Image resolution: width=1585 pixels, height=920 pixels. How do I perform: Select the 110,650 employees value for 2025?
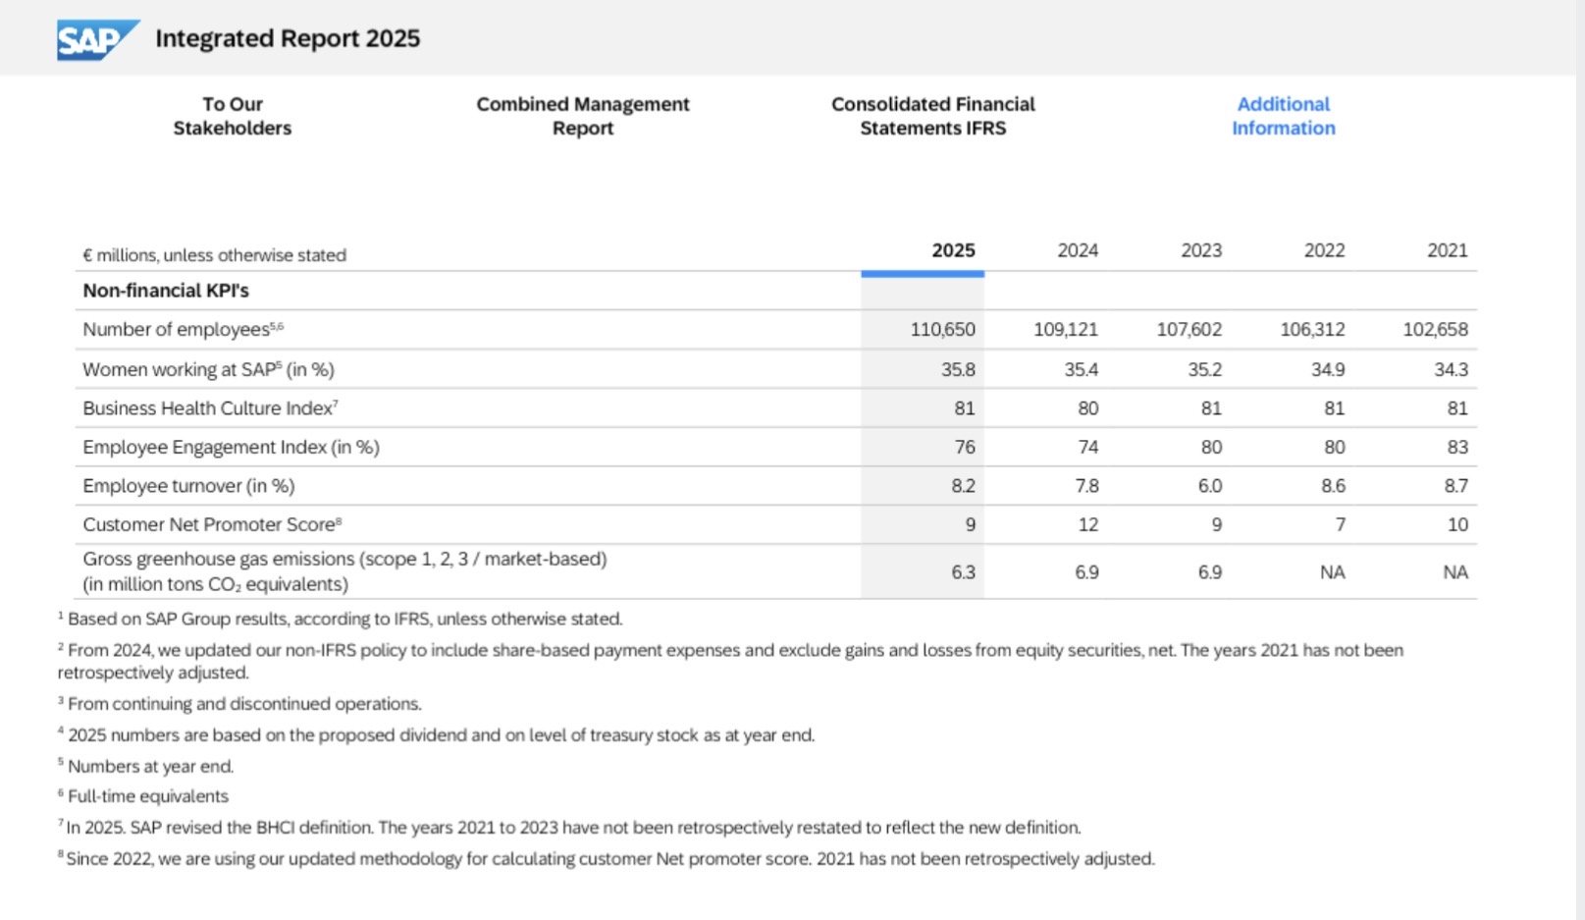(x=942, y=330)
